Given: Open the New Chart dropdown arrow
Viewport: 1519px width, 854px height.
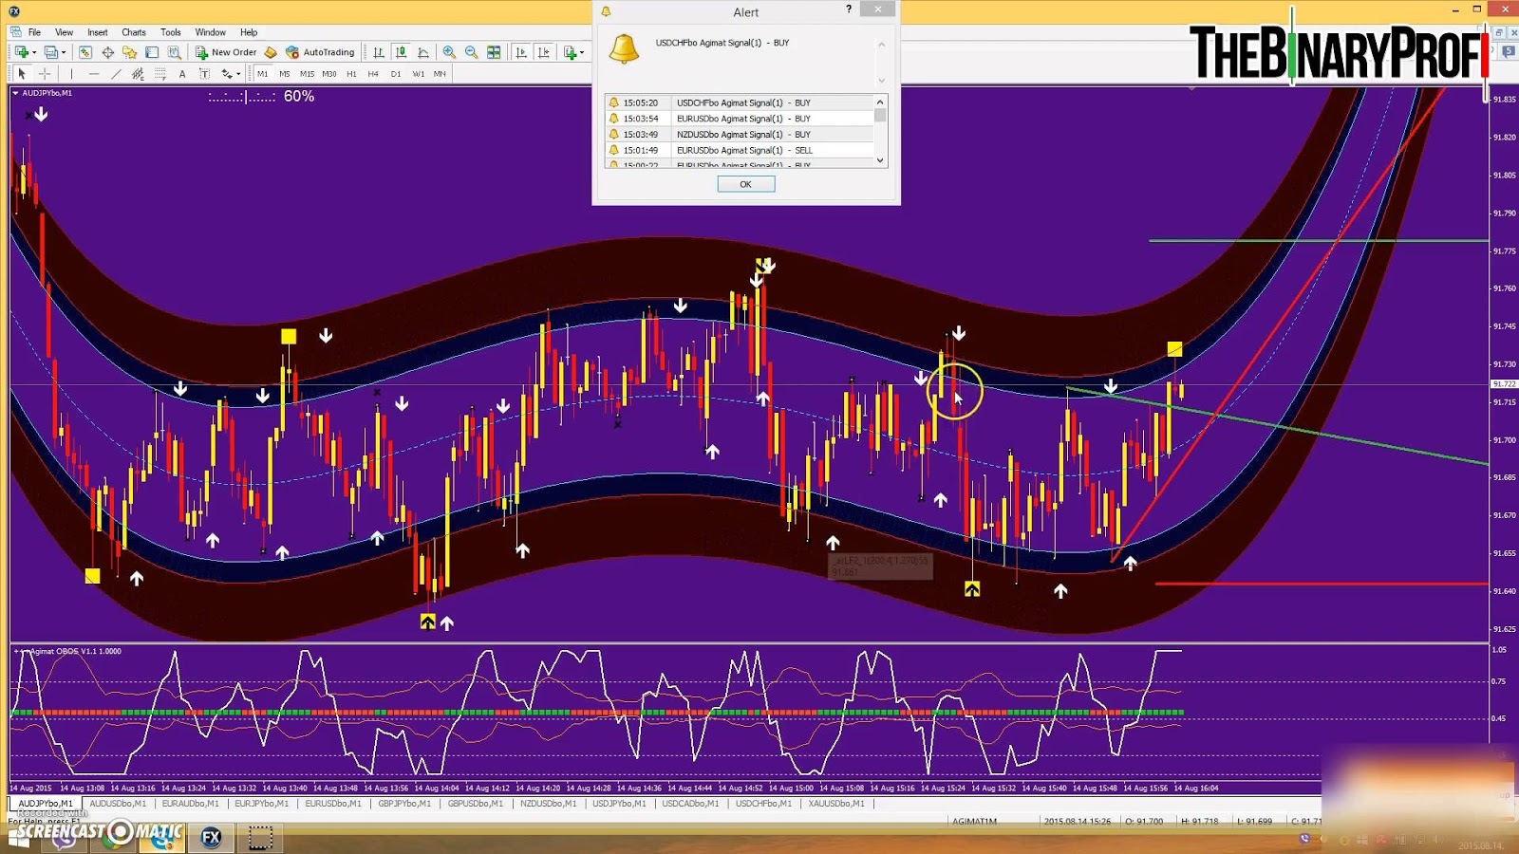Looking at the screenshot, I should (34, 52).
